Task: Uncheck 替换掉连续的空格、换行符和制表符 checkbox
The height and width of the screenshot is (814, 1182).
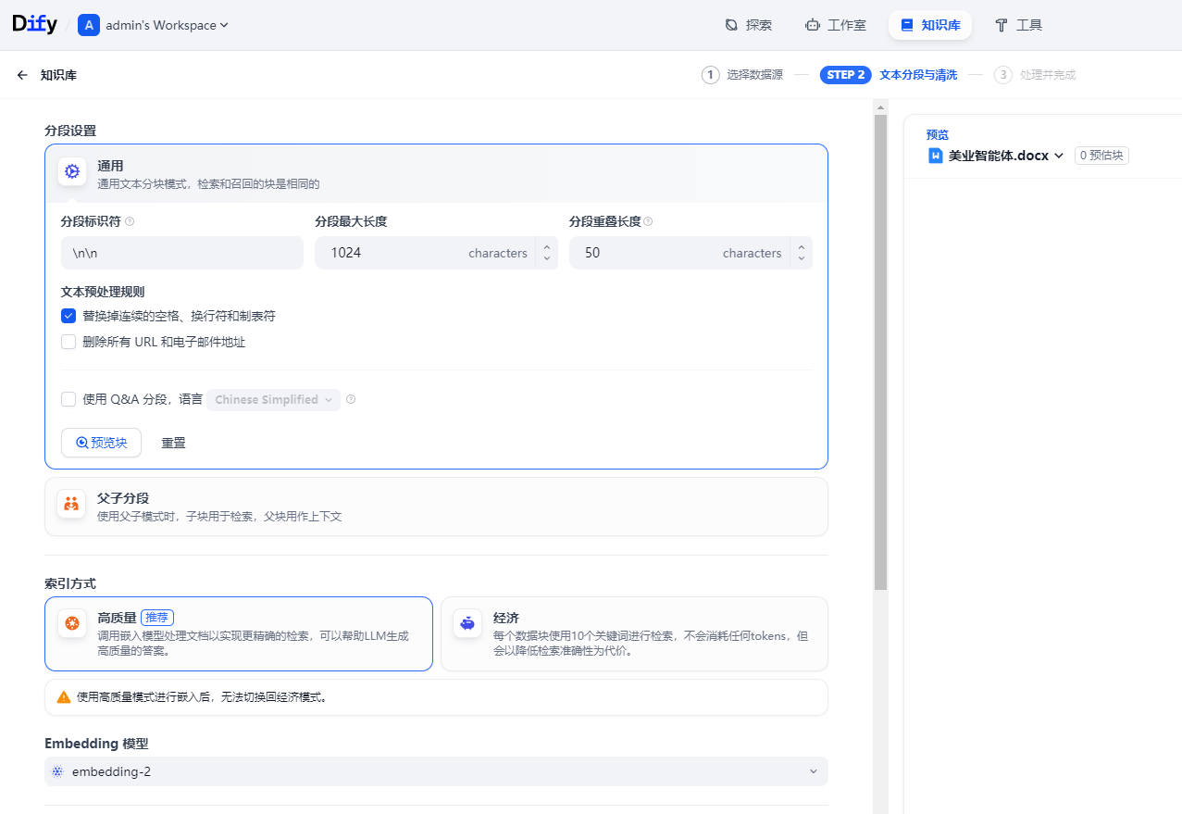Action: click(x=68, y=316)
